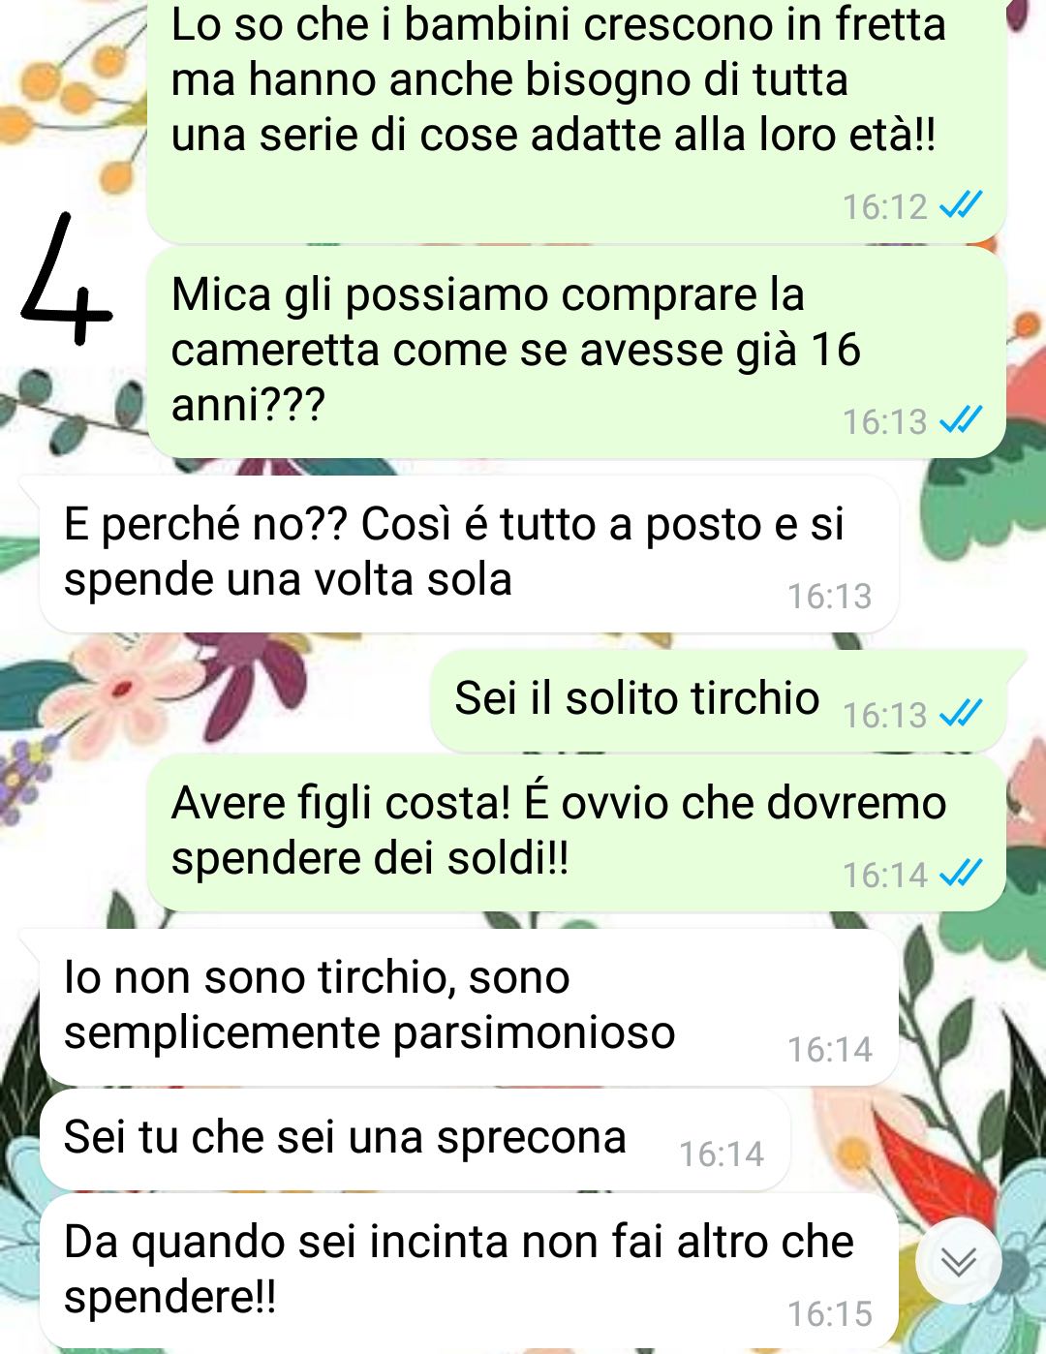Screen dimensions: 1046x1354
Task: Select message 'Avere figli costa!'
Action: pos(576,833)
